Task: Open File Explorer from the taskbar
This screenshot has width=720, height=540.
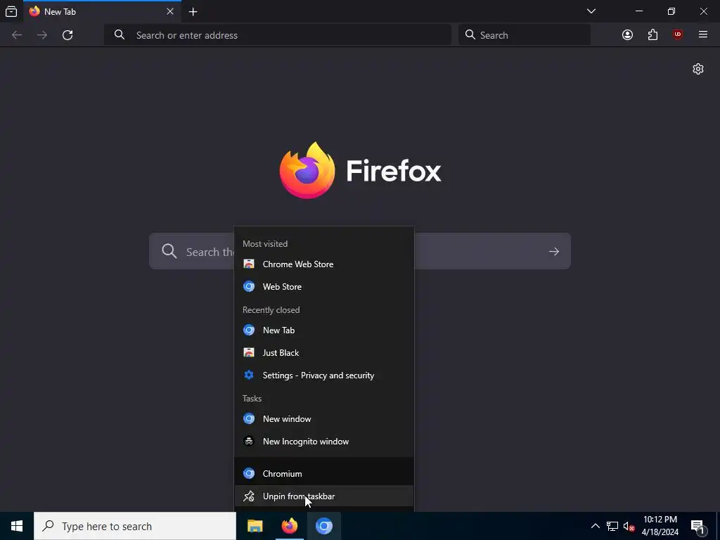Action: 255,526
